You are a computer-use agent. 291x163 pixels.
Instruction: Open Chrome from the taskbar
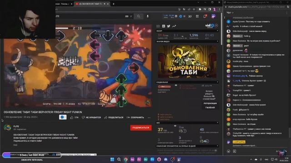(x=125, y=159)
